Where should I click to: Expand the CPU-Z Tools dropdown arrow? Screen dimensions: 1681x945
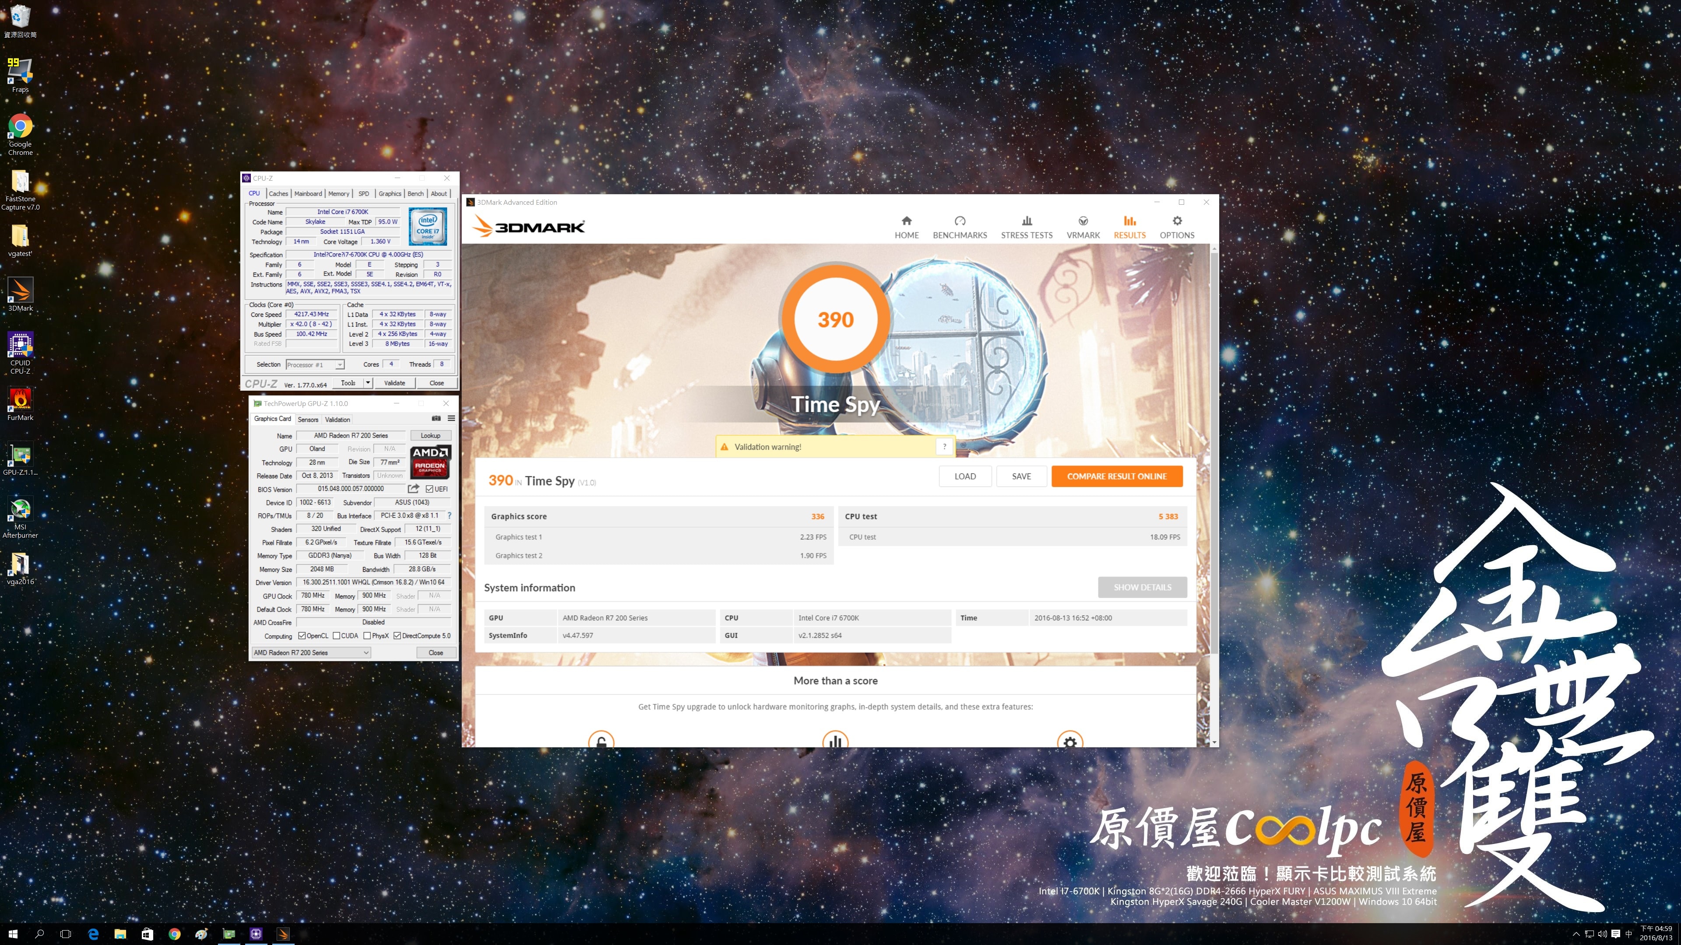pos(368,383)
